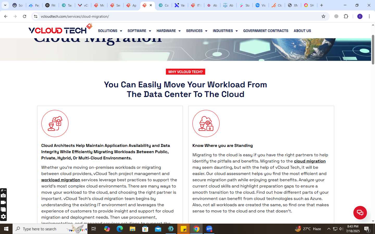Follow the 'workload migration' link
The image size is (375, 234).
(61, 180)
